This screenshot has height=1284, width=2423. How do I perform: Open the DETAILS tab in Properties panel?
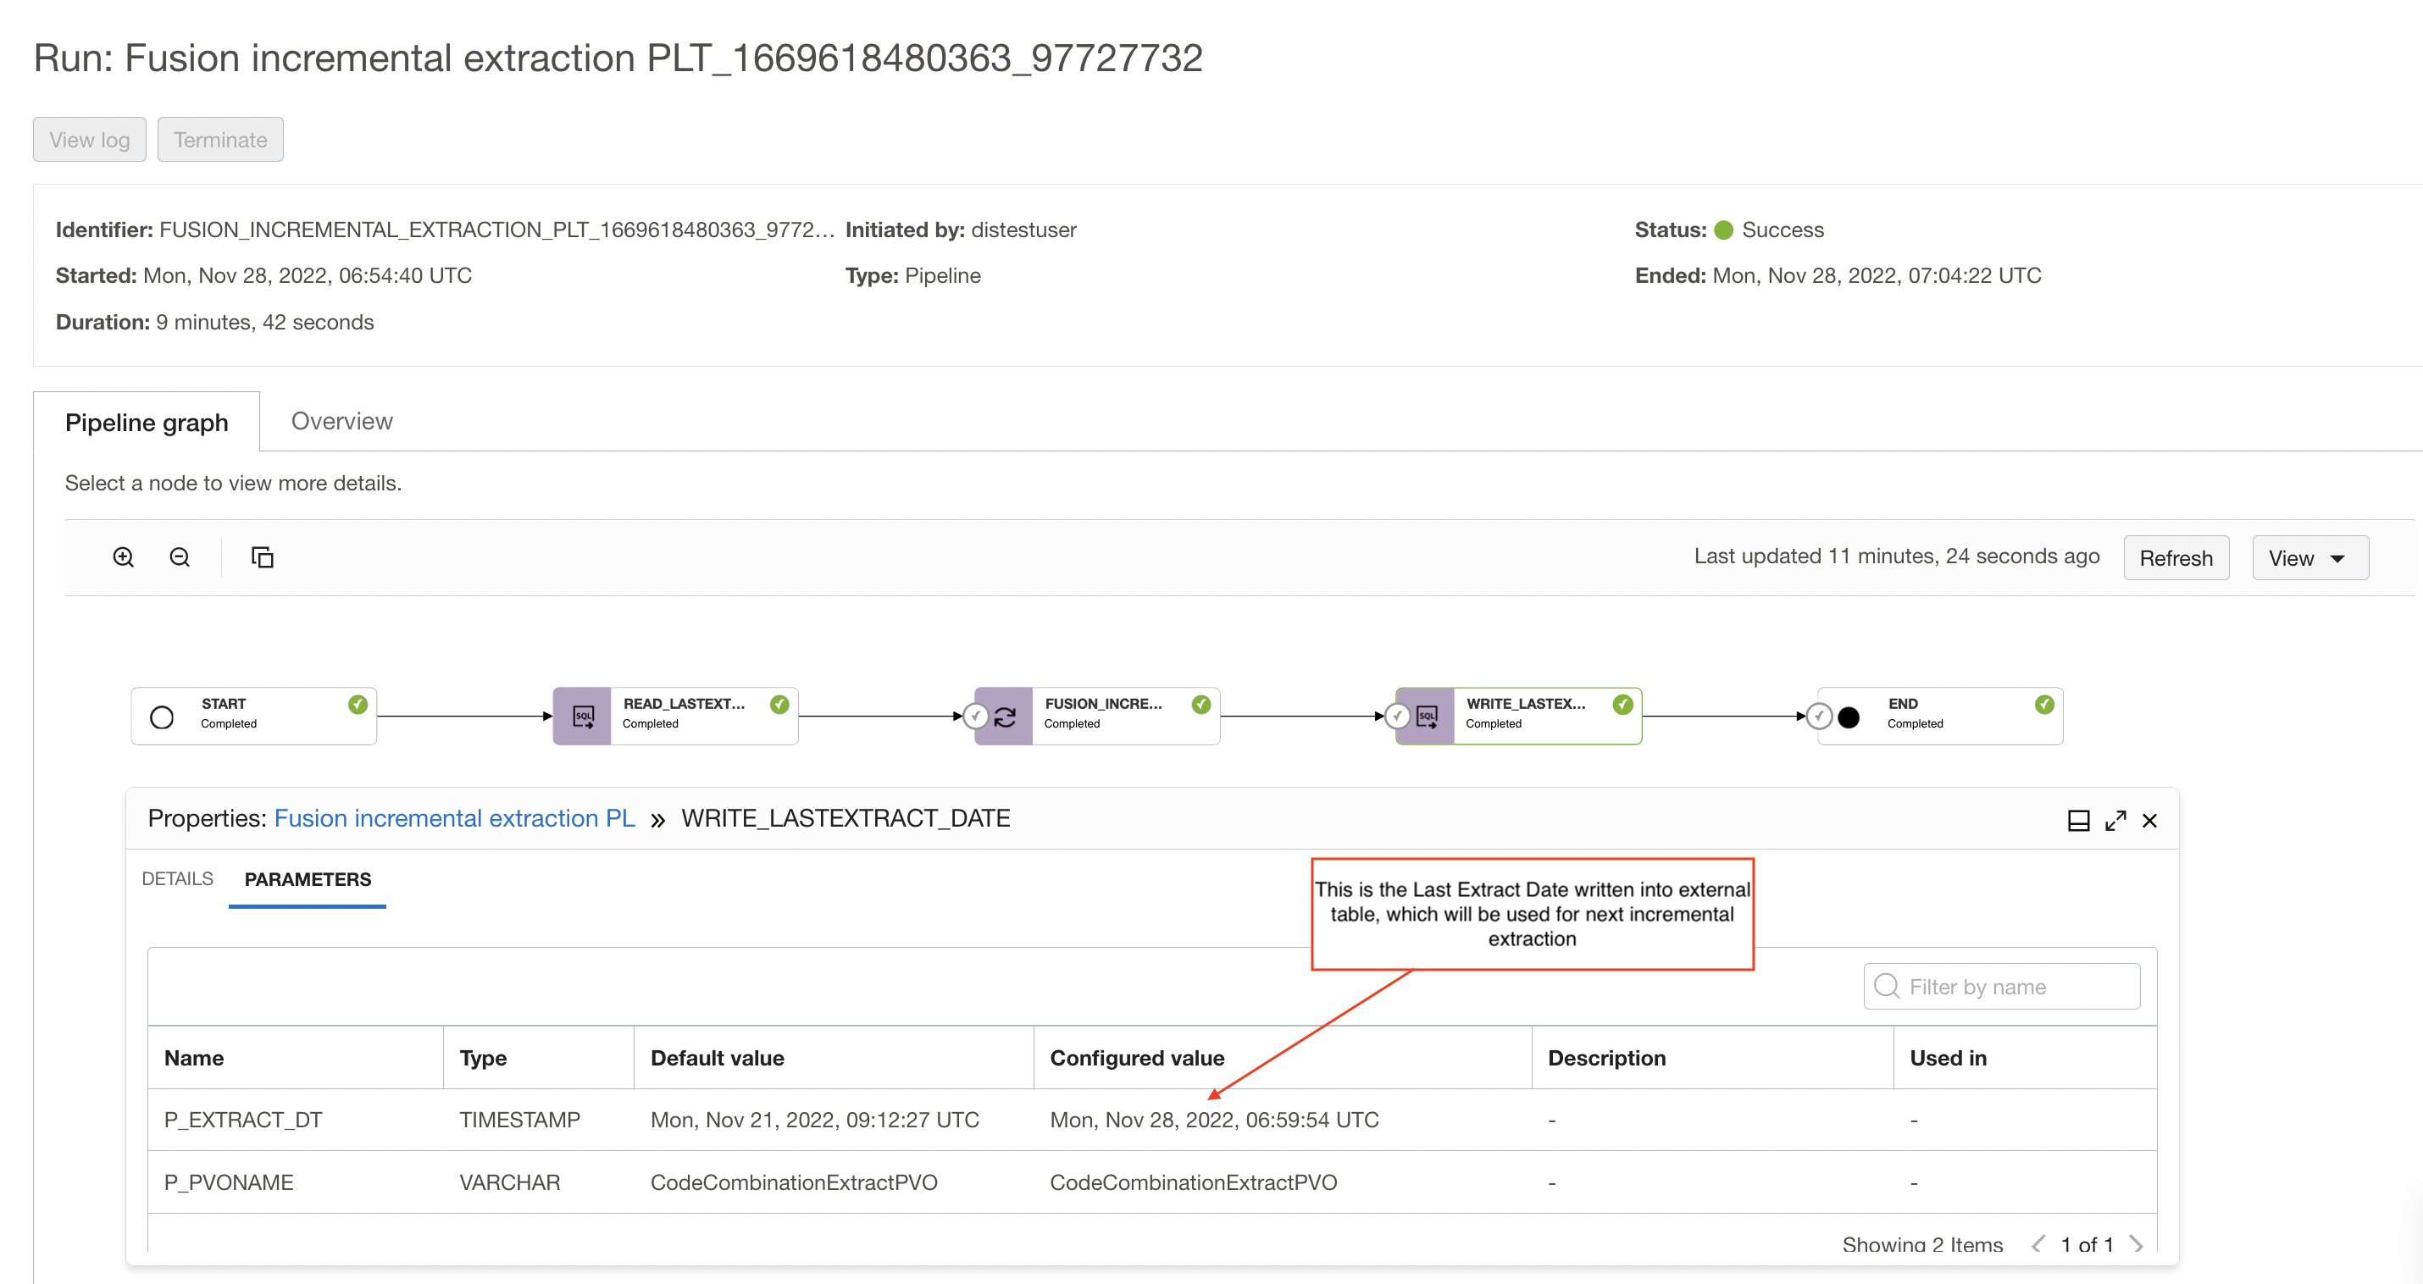click(177, 878)
